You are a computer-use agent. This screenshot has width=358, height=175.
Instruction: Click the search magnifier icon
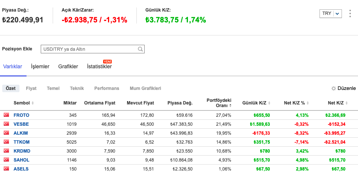pyautogui.click(x=141, y=49)
